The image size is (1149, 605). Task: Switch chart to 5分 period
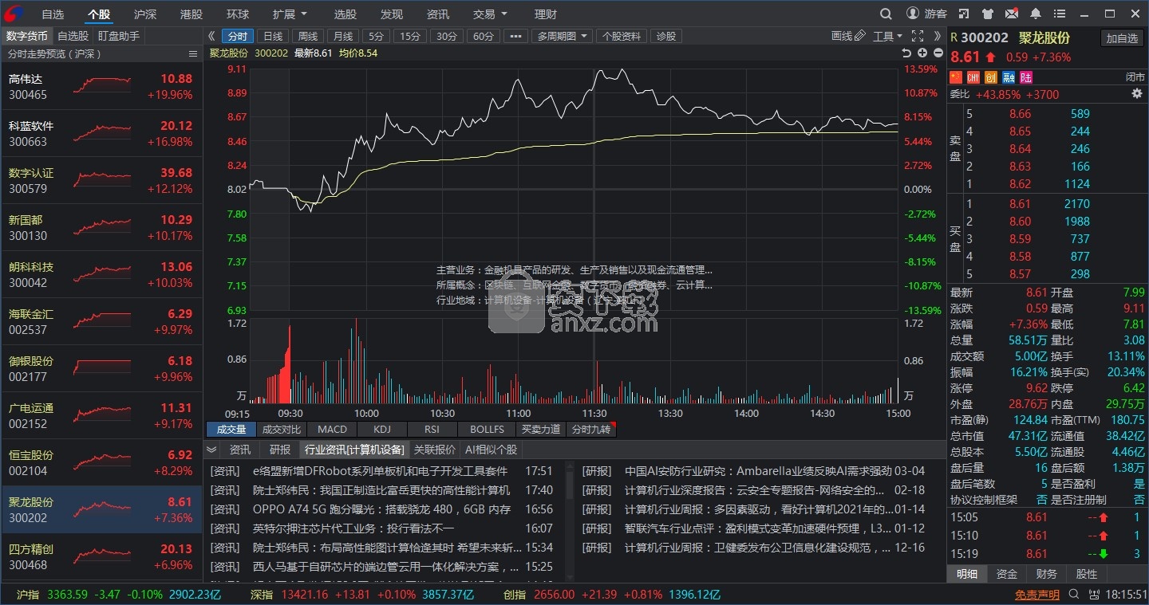tap(377, 36)
